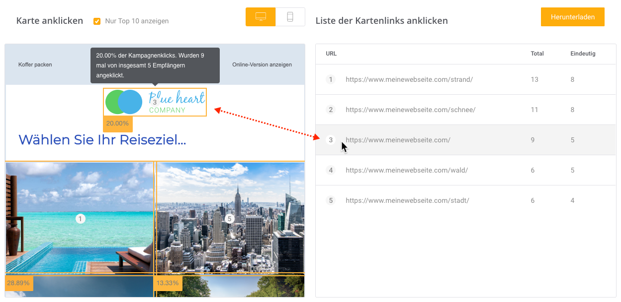Click the Wählen Sie Ihr Reiseziel heading
This screenshot has height=302, width=621.
pos(102,140)
